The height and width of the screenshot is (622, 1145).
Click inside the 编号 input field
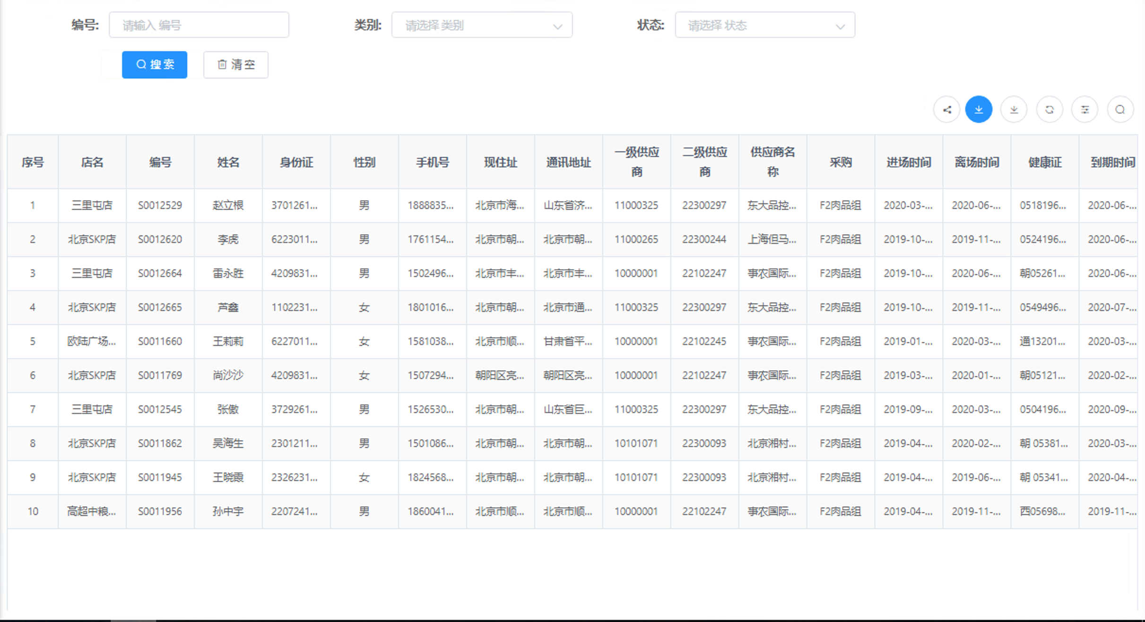pos(199,24)
